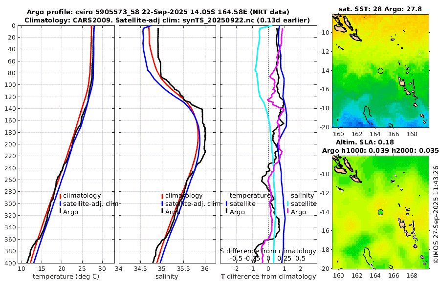Click black Argo swatch in temperature panel legend

coord(60,212)
